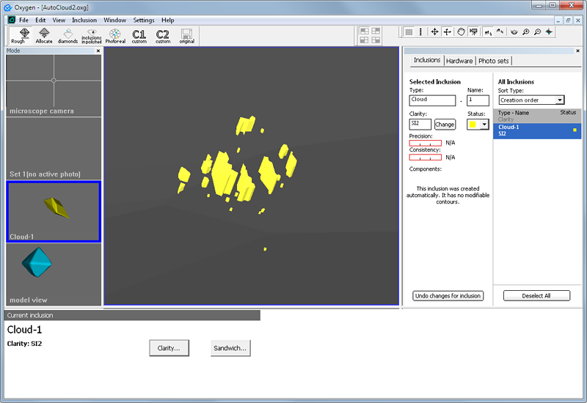Select the four-arrow move tool
This screenshot has width=587, height=403.
[x=434, y=32]
